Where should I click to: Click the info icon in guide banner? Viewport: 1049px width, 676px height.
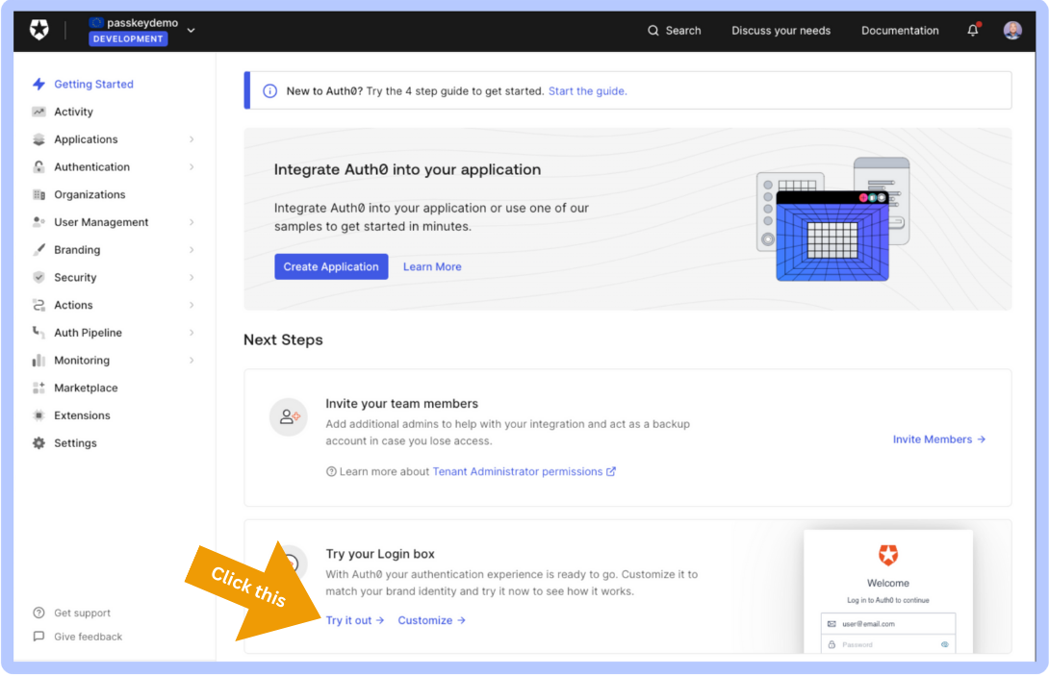269,91
